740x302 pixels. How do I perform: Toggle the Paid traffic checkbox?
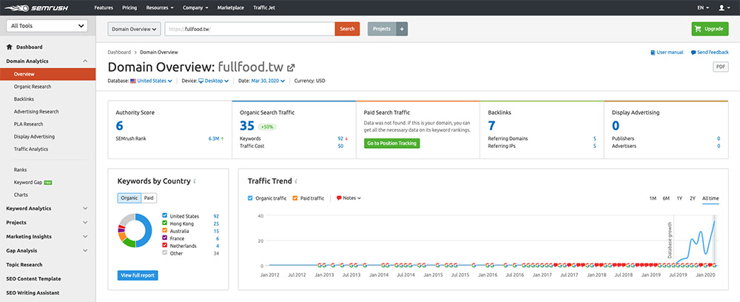pos(295,198)
